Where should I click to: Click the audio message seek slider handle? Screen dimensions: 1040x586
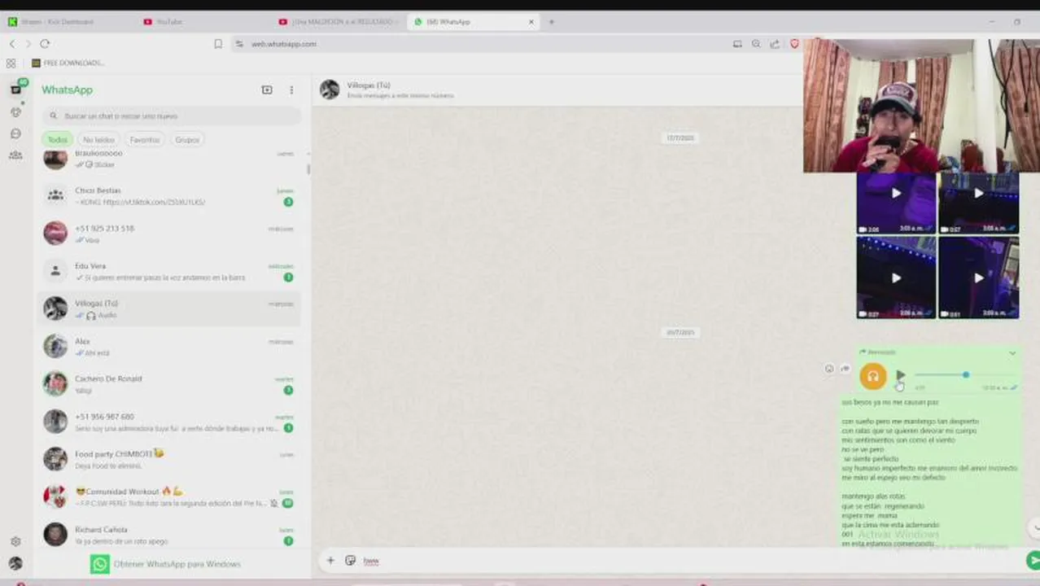pos(966,375)
